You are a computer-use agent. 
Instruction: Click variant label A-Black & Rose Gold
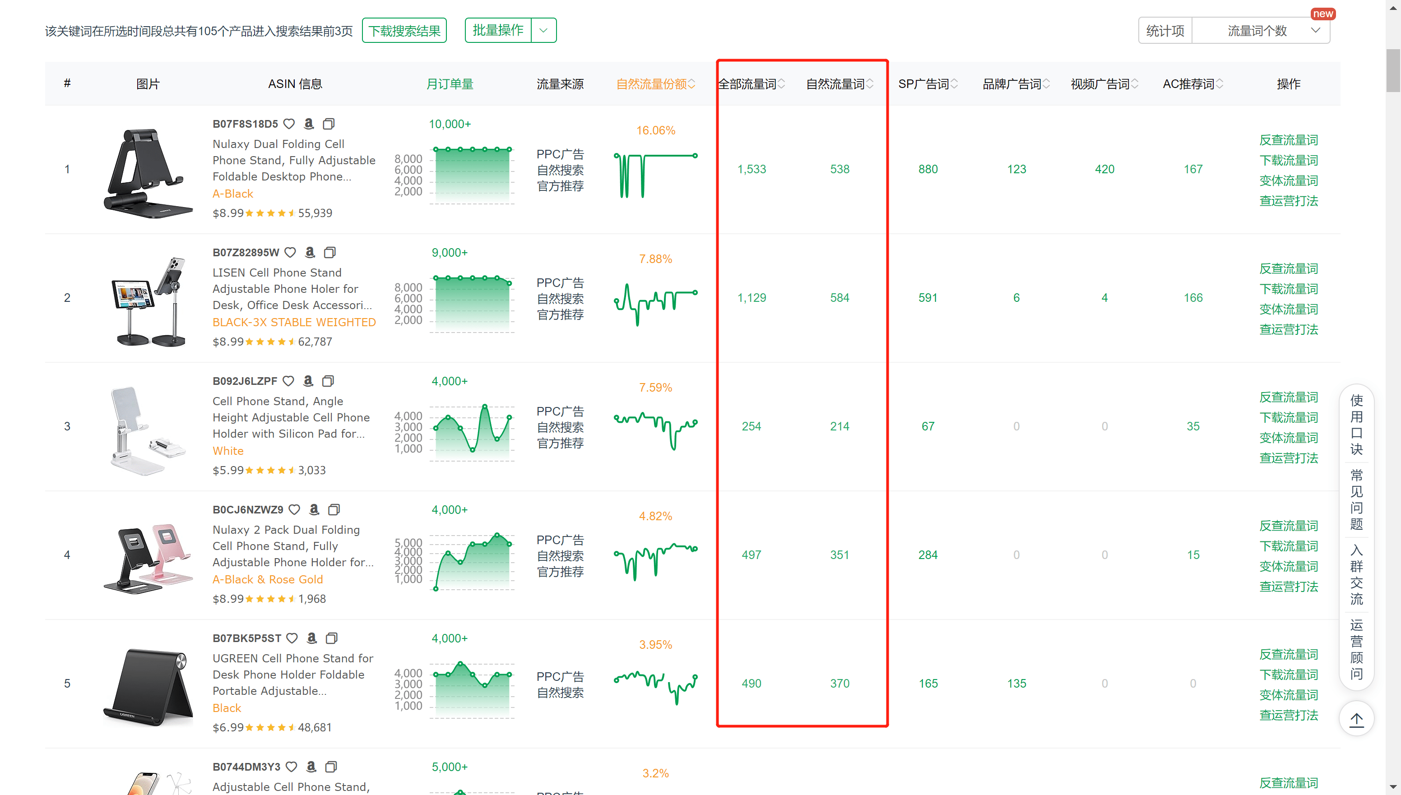268,579
